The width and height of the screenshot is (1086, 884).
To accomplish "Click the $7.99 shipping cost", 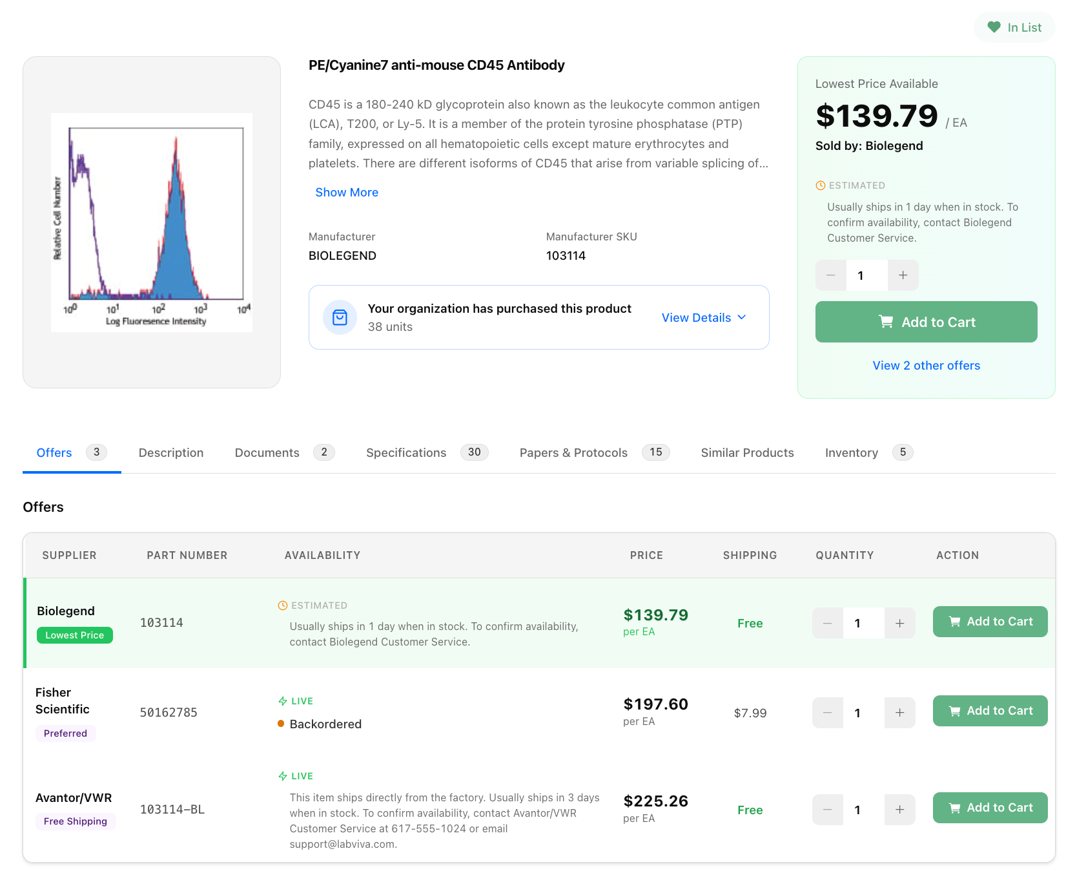I will point(750,713).
